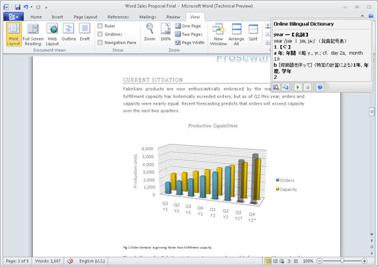Zoom out with the minus button
The image size is (378, 267).
pos(320,261)
